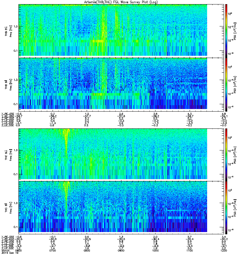Screen dimensions: 239x255
Task: Click the X_RE_GSE label of the THB ephemeris table
Action: (8, 114)
